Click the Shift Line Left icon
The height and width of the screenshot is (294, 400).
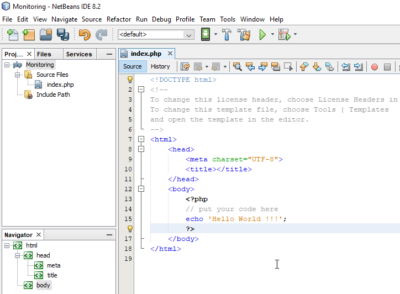346,67
